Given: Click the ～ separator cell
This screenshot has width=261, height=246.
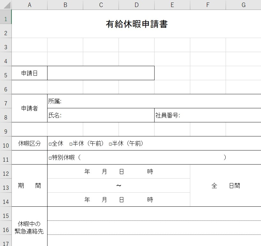Looking at the screenshot, I should click(x=119, y=186).
